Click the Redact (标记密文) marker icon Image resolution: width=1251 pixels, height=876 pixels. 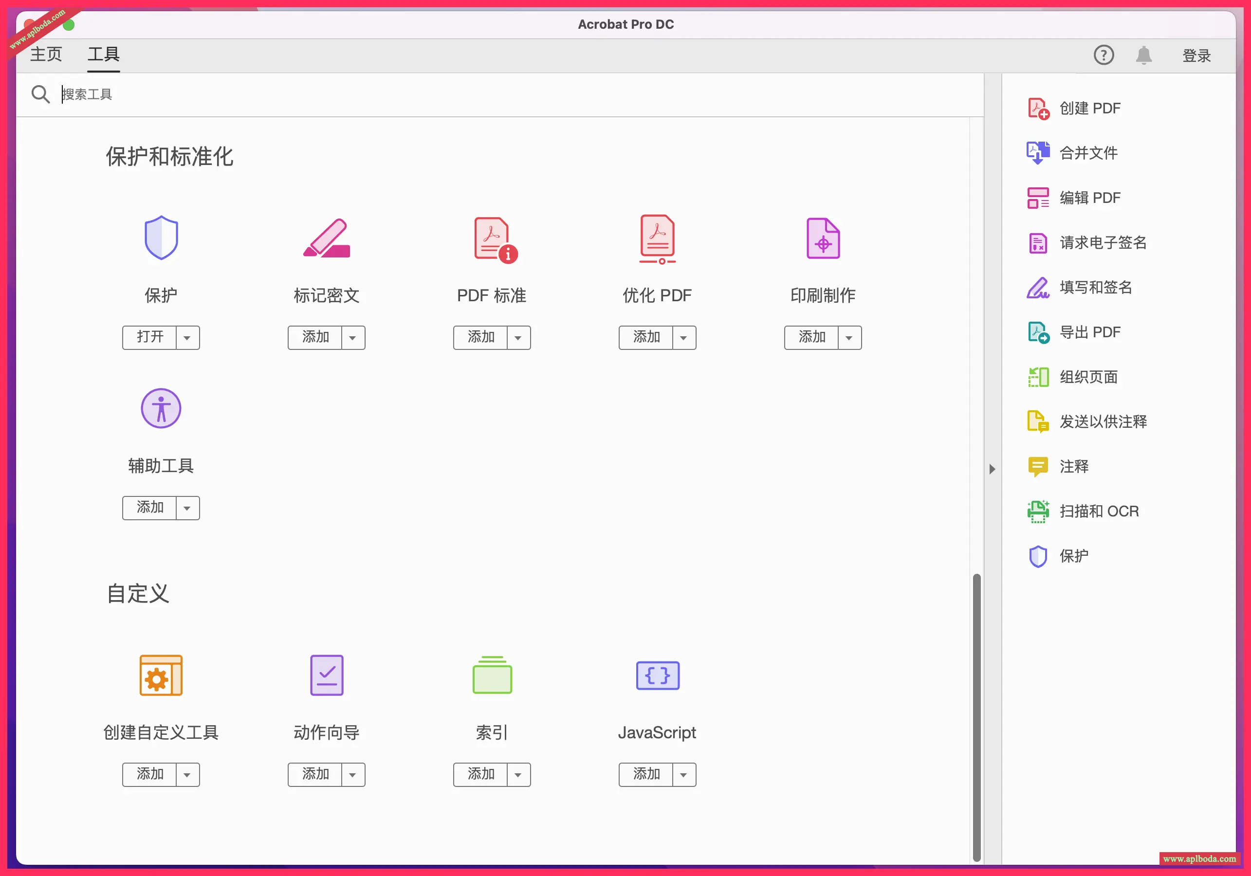click(x=327, y=238)
